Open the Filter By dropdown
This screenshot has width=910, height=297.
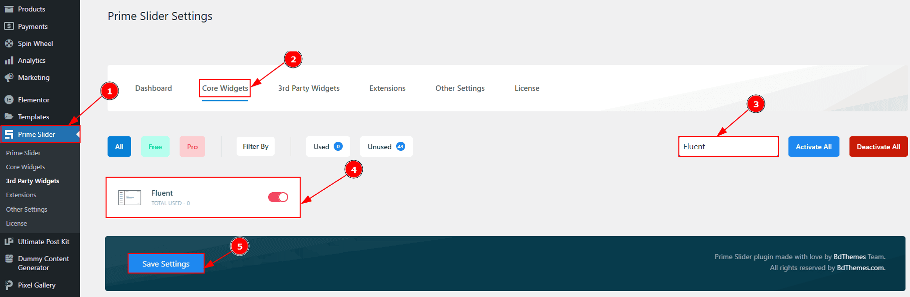tap(256, 146)
